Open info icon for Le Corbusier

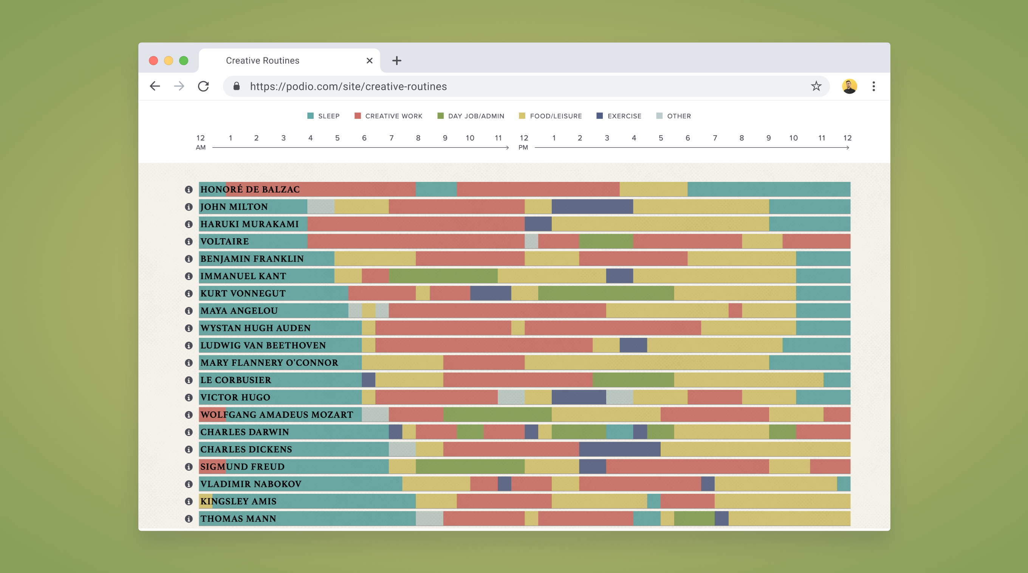(x=189, y=380)
